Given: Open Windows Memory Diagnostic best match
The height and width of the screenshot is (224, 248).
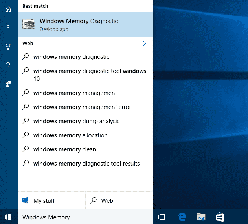Looking at the screenshot, I should pyautogui.click(x=85, y=24).
